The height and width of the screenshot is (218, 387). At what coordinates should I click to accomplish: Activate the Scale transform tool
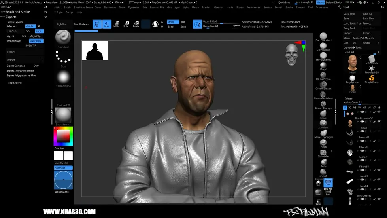point(126,24)
